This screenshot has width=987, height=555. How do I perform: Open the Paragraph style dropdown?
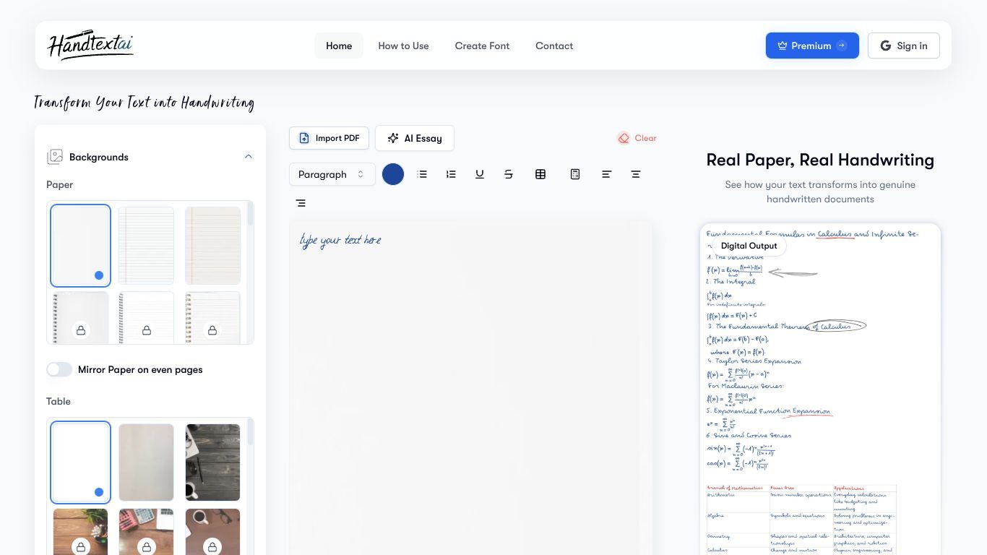pos(332,174)
